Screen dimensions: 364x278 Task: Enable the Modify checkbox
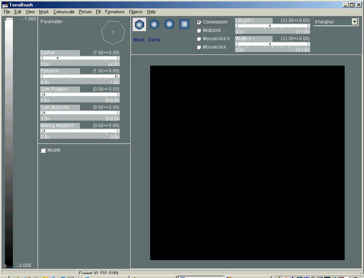click(x=43, y=151)
